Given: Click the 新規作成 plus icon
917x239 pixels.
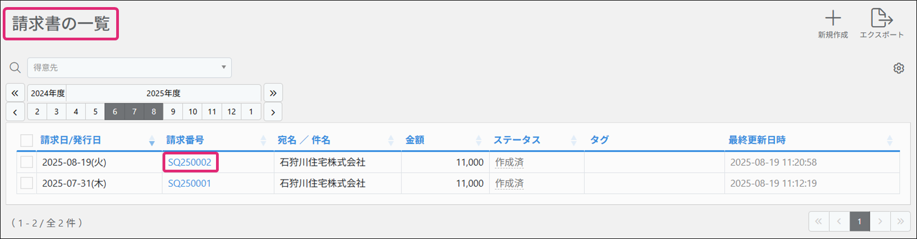Looking at the screenshot, I should (832, 19).
